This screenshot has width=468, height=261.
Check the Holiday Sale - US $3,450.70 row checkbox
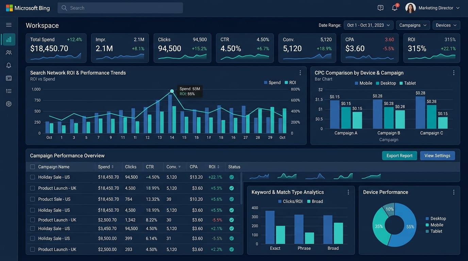pyautogui.click(x=33, y=229)
